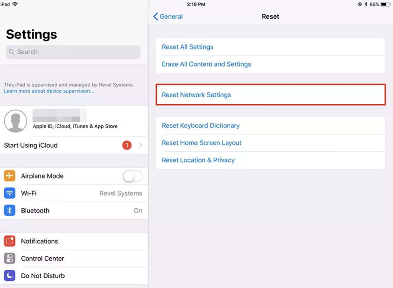Tap the Bluetooth icon in sidebar
Screen dimensions: 393x288
(9, 211)
